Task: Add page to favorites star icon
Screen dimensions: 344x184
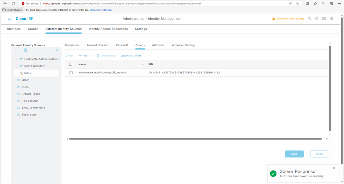Action: click(298, 4)
